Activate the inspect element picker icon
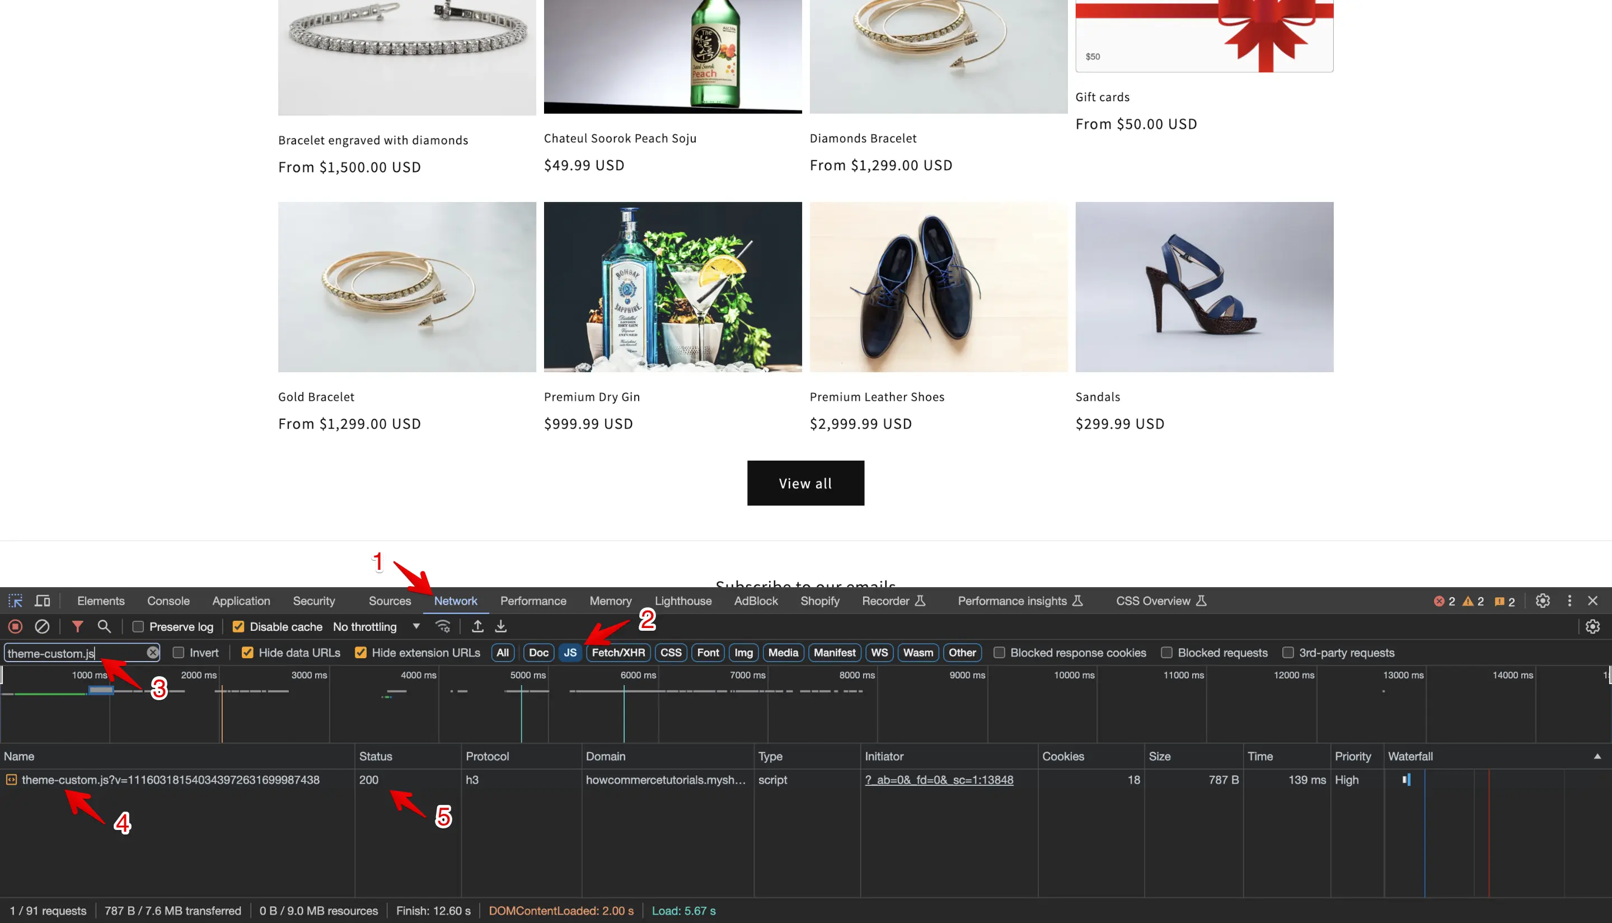 pyautogui.click(x=15, y=601)
